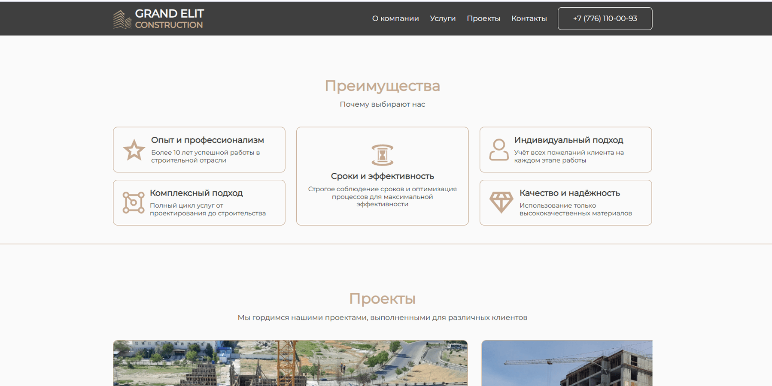Open the wide construction site project photo

290,363
